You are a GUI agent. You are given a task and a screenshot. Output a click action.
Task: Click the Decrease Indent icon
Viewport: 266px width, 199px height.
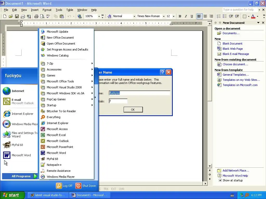tap(231, 16)
